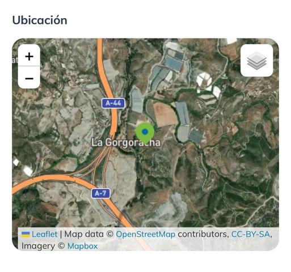291x272 pixels.
Task: Open the Mapbox imagery link
Action: point(82,246)
